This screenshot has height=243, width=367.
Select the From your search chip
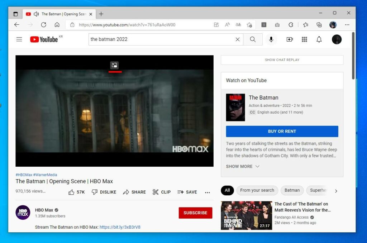click(257, 190)
